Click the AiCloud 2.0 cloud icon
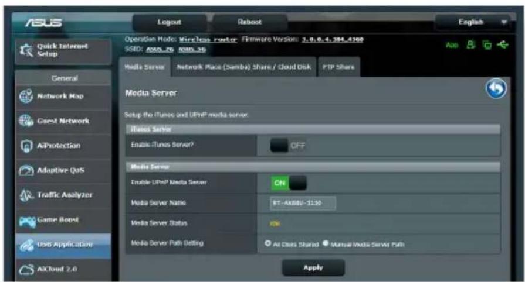This screenshot has width=525, height=282. [x=26, y=269]
